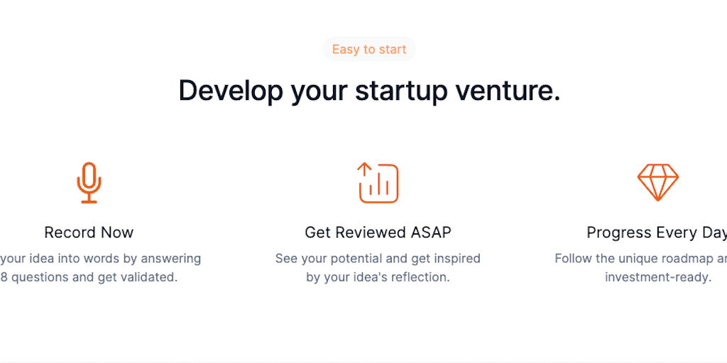Open the "Get Reviewed ASAP" title

(x=378, y=233)
